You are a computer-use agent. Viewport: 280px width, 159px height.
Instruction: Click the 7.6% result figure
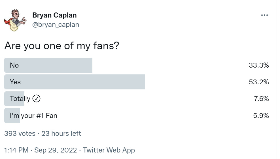(261, 99)
